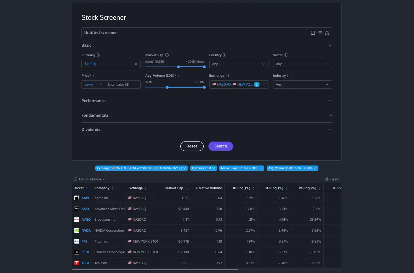Click the info icon next to Market Cap.
The image size is (414, 273).
click(x=167, y=55)
